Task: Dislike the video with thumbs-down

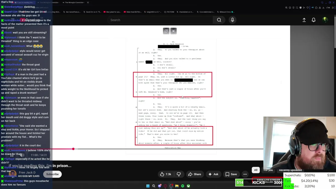Action: click(x=179, y=174)
